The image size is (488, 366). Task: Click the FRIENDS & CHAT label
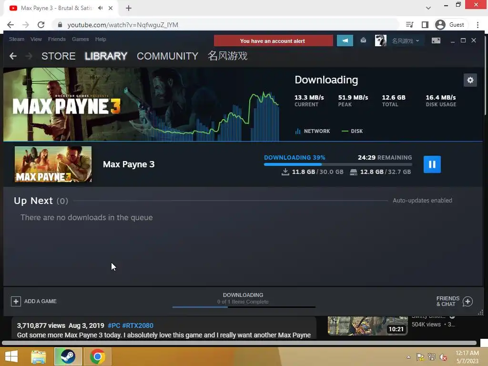[x=448, y=301]
